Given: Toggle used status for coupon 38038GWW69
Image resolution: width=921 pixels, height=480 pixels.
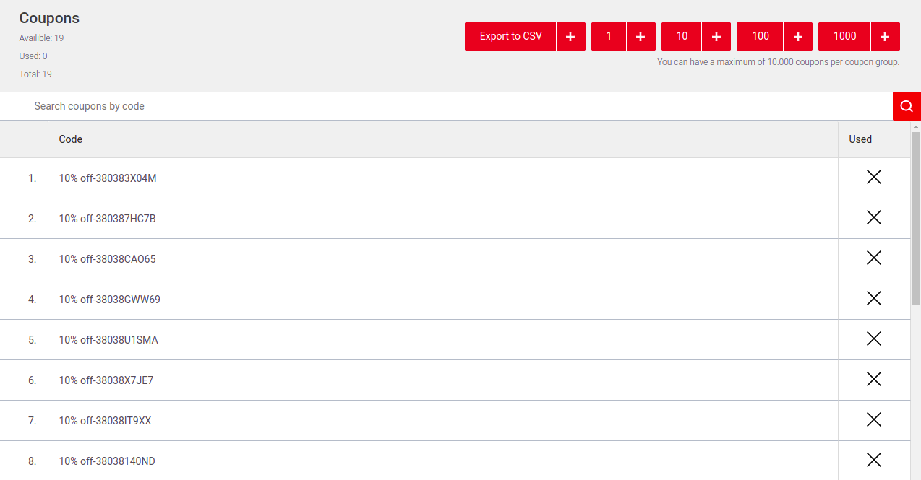Looking at the screenshot, I should coord(873,299).
